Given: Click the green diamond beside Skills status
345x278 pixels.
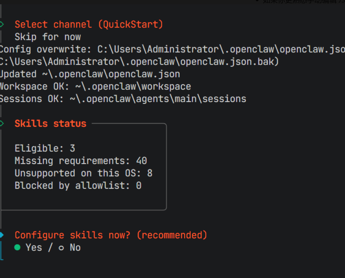Looking at the screenshot, I should coord(2,124).
